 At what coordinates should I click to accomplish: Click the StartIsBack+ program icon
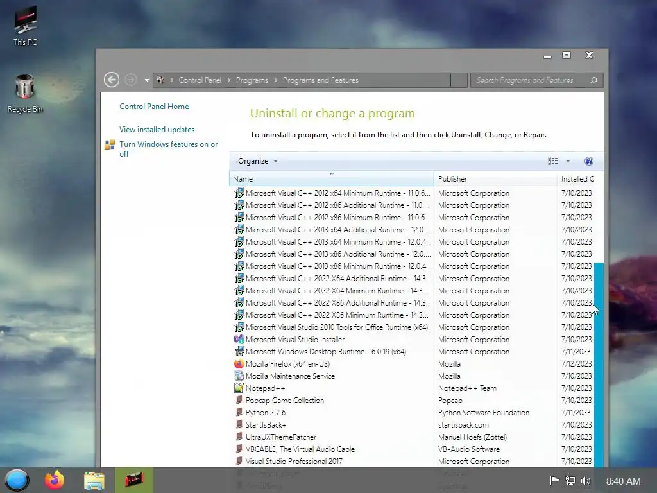coord(239,424)
